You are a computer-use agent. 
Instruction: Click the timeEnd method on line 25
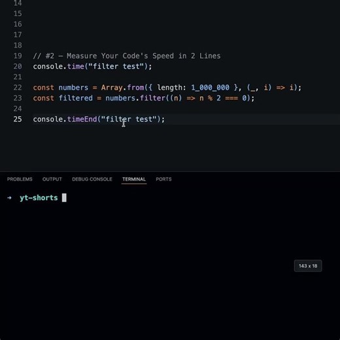[x=82, y=119]
